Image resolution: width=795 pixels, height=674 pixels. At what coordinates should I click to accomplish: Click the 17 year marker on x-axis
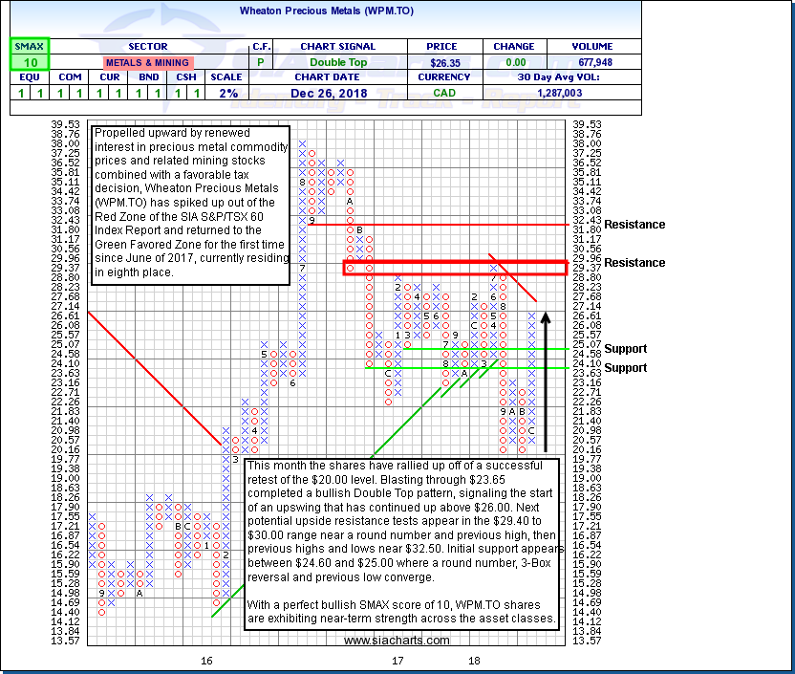coord(397,661)
